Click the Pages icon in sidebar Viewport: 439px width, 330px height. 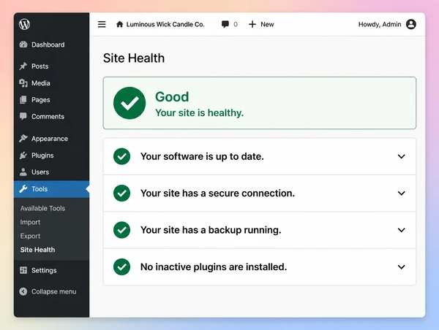pyautogui.click(x=23, y=100)
